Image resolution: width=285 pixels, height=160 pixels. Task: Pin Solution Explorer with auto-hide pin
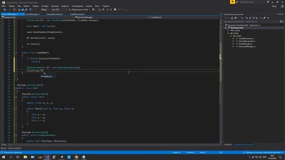tap(280, 14)
